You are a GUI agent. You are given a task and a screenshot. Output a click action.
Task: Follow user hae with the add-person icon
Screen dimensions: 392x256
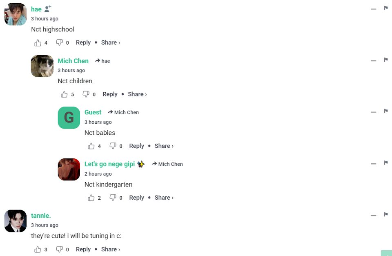(47, 9)
